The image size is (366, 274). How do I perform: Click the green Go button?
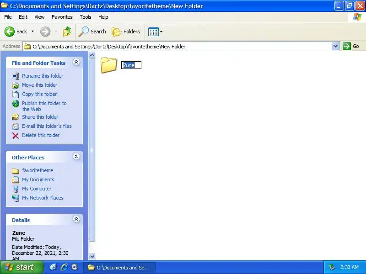[351, 46]
